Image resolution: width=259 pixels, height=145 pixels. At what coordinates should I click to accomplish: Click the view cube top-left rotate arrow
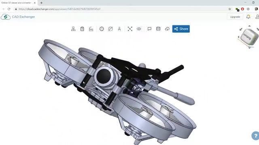click(241, 29)
